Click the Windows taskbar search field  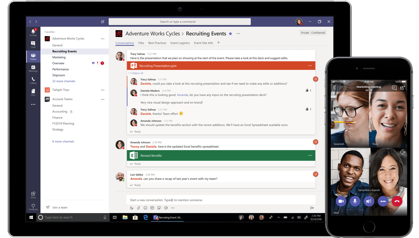click(x=73, y=217)
